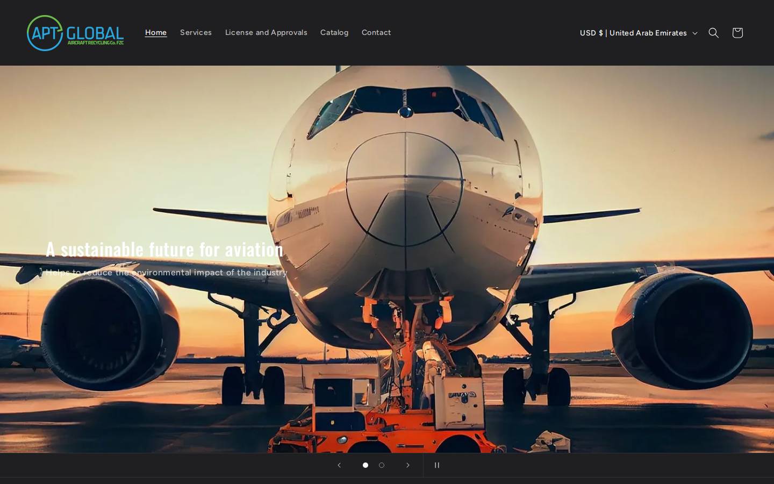Click the APT Global logo

click(75, 33)
